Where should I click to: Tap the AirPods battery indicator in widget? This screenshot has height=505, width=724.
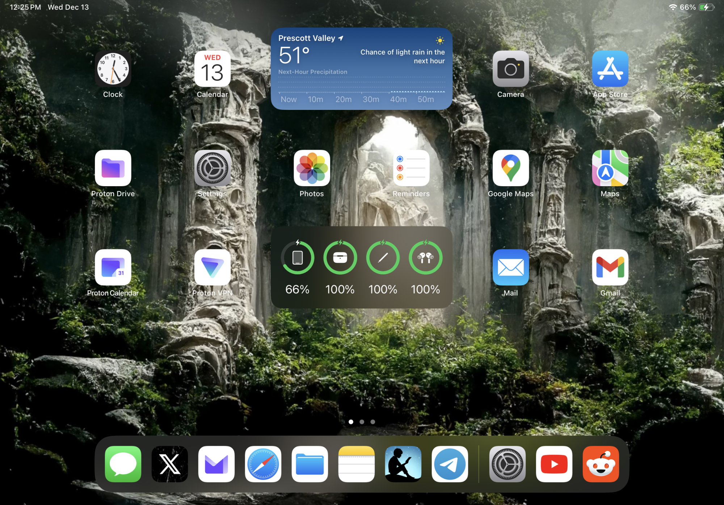point(425,258)
